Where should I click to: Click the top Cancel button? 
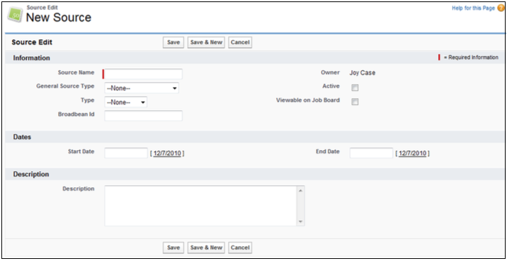pyautogui.click(x=240, y=42)
